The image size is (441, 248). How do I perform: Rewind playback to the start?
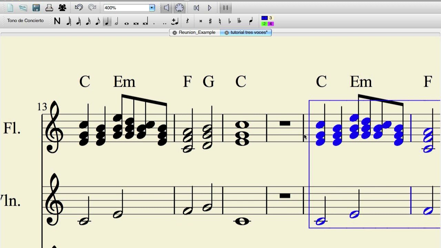pos(196,8)
